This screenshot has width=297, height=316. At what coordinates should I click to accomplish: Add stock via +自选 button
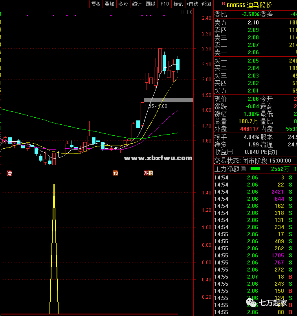(x=192, y=4)
